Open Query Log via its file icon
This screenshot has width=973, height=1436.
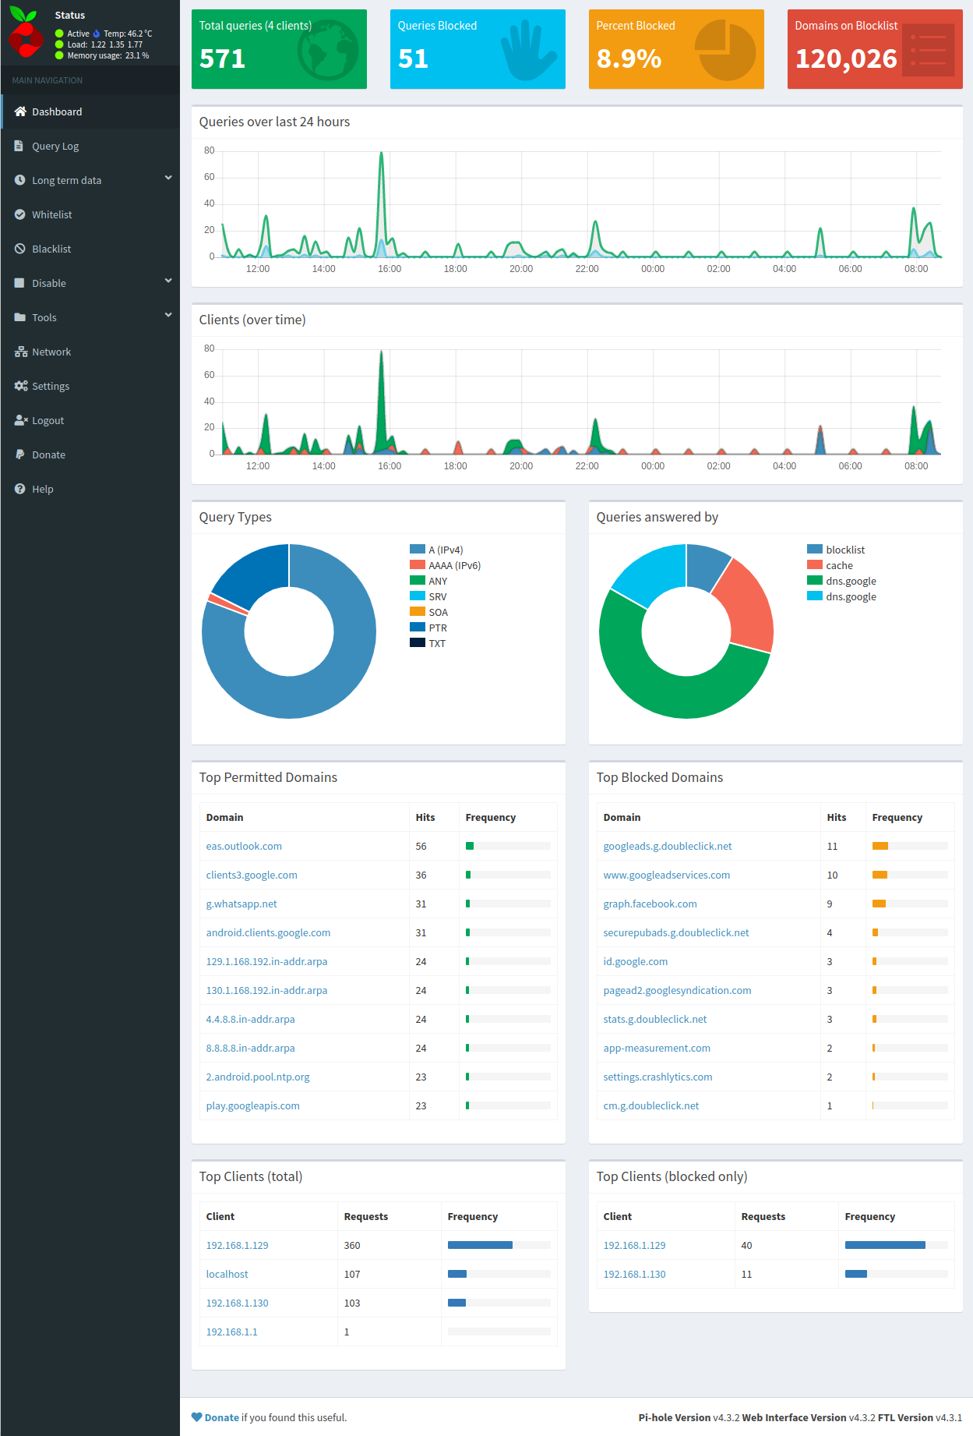[19, 146]
